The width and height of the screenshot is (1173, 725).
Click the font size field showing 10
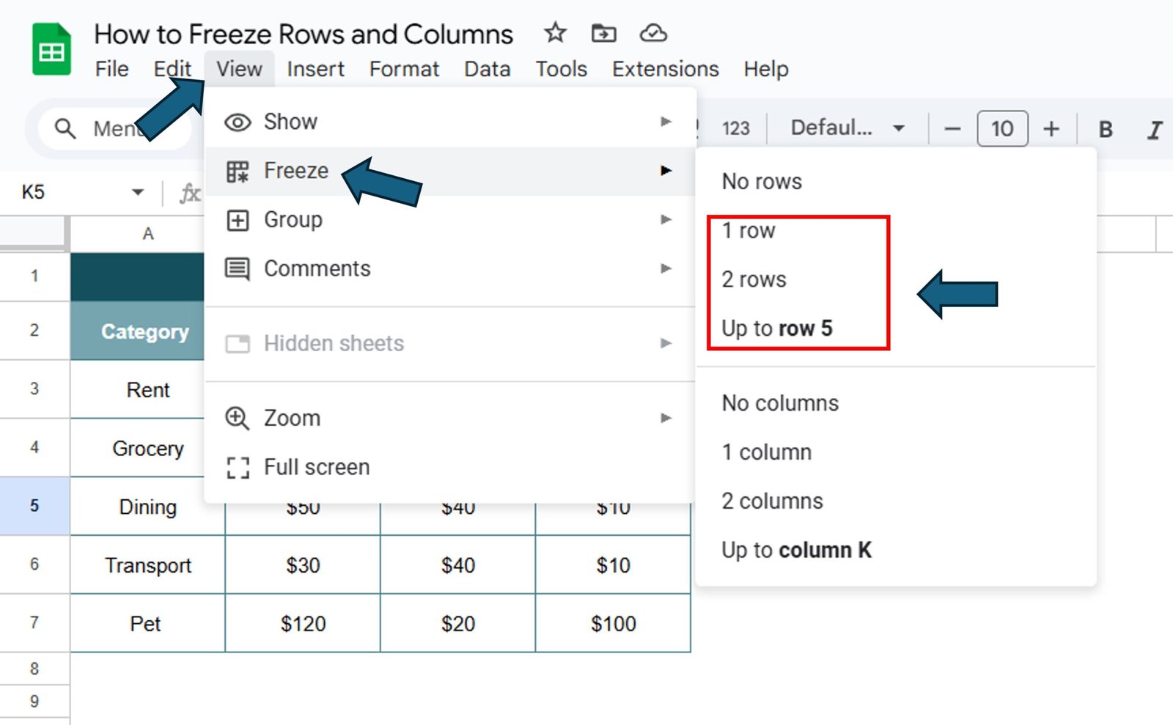click(1002, 129)
